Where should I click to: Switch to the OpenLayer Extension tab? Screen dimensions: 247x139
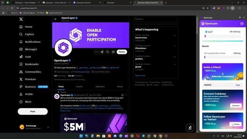click(x=87, y=3)
